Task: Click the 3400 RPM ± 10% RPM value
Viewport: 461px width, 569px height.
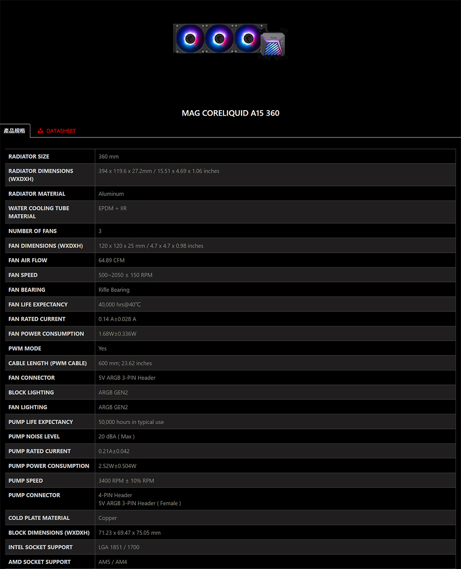Action: pos(126,481)
